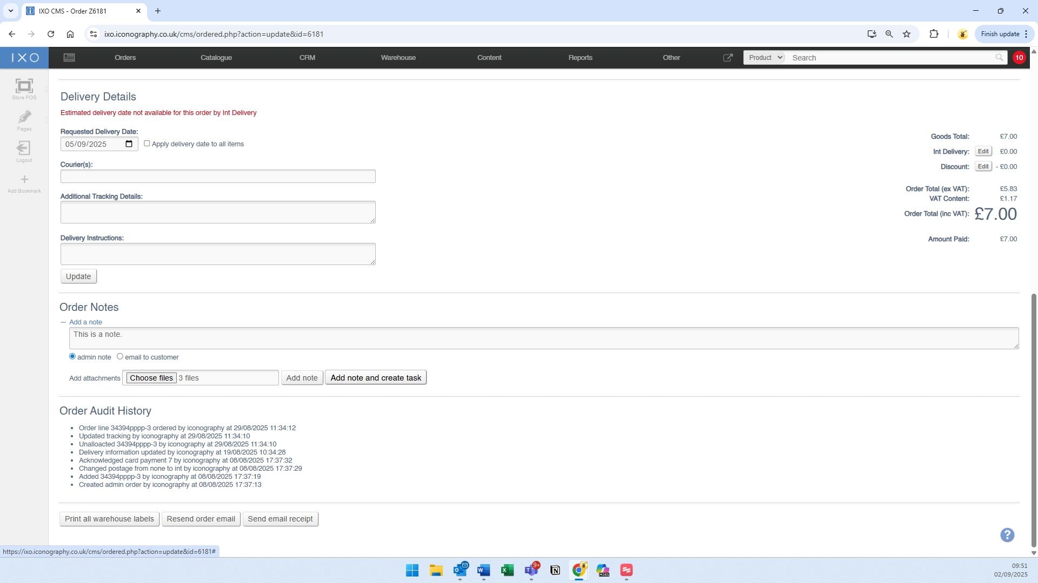The image size is (1038, 583).
Task: Click Add note and create task button
Action: click(x=376, y=378)
